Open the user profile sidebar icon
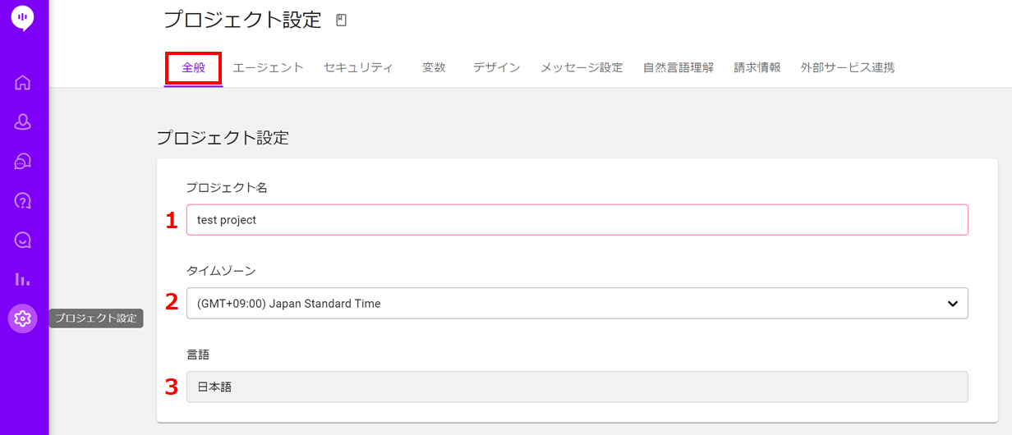The height and width of the screenshot is (435, 1012). pyautogui.click(x=23, y=121)
